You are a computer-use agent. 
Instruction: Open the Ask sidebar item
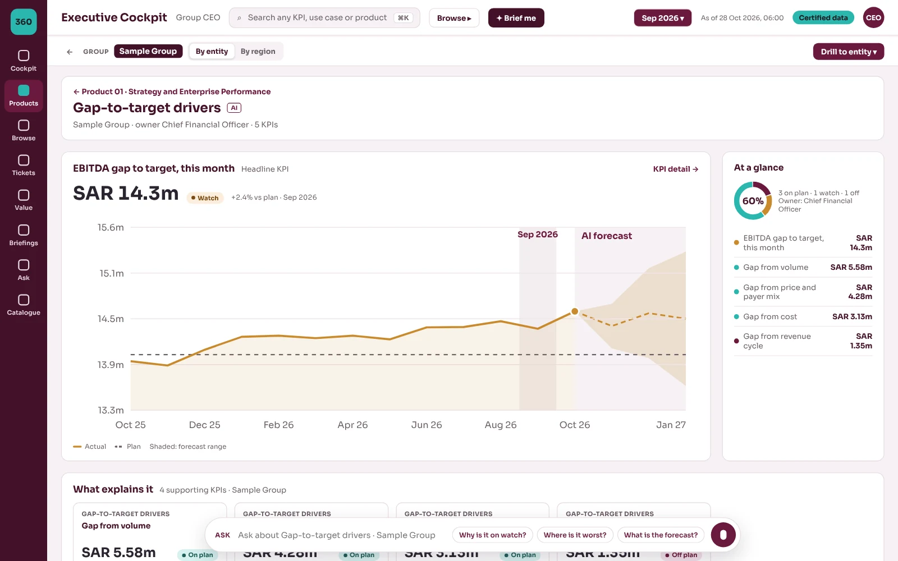click(x=24, y=270)
